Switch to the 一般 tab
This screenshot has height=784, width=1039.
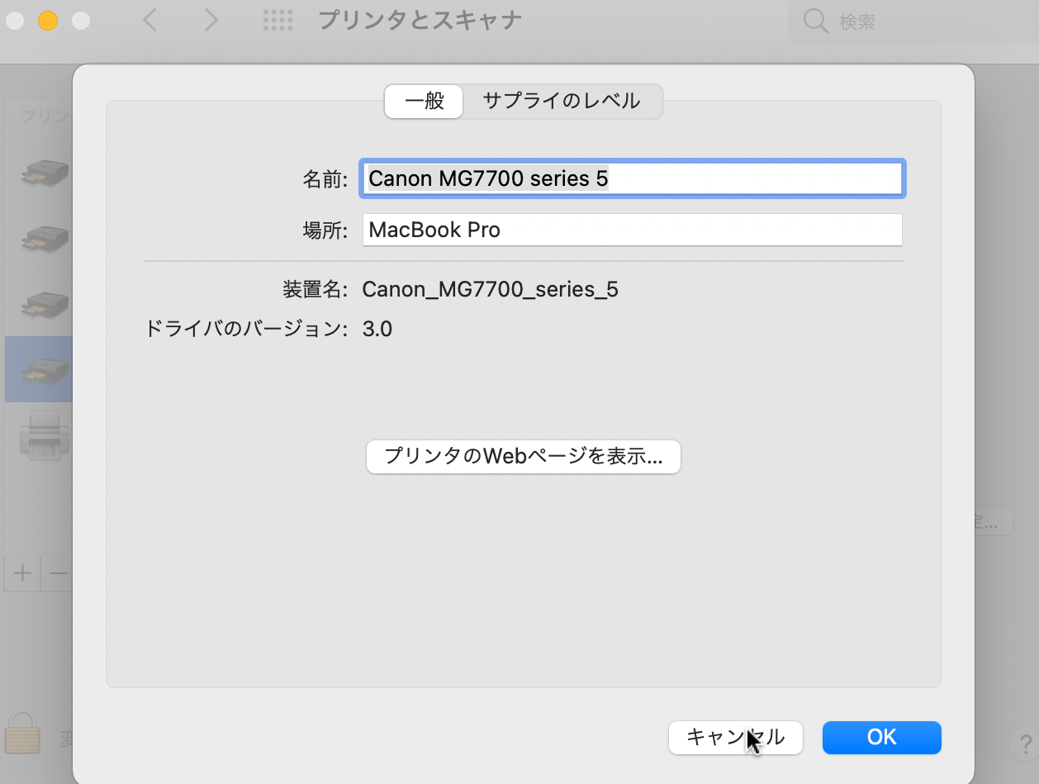coord(424,102)
